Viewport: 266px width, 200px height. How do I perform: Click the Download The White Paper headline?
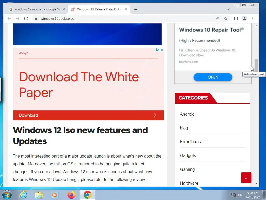79,85
